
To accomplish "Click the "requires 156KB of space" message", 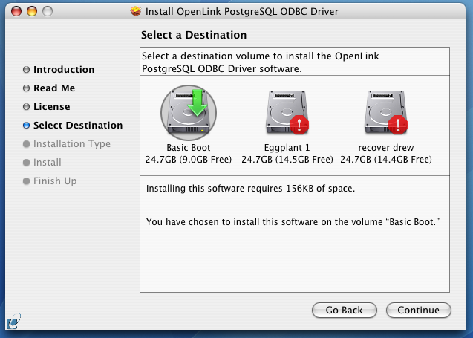I will (250, 189).
